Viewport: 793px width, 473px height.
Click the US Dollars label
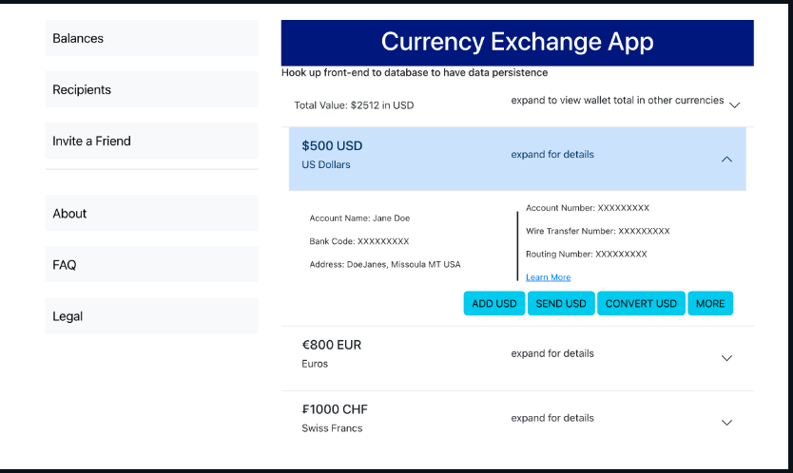pos(326,164)
